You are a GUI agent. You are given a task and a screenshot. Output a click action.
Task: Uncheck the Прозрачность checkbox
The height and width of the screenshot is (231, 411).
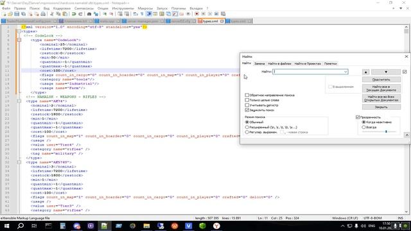358,117
